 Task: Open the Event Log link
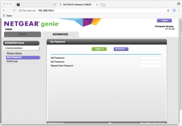[x=12, y=61]
